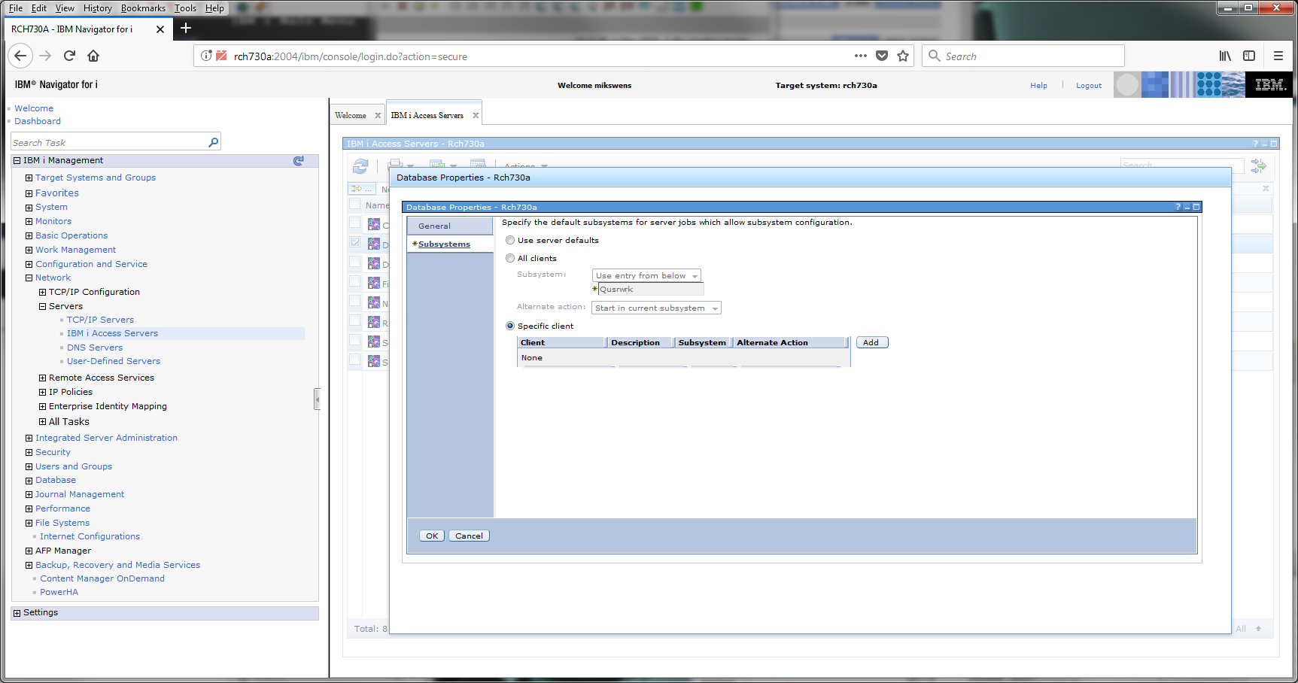Toggle the browser sidebar icon

point(1249,56)
